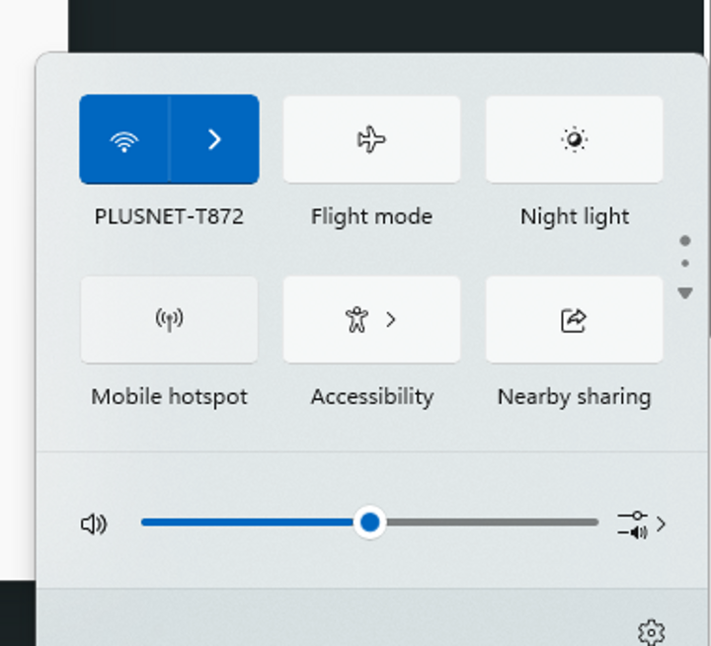Image resolution: width=711 pixels, height=646 pixels.
Task: Expand sound output chevron beside mixer
Action: coord(662,525)
